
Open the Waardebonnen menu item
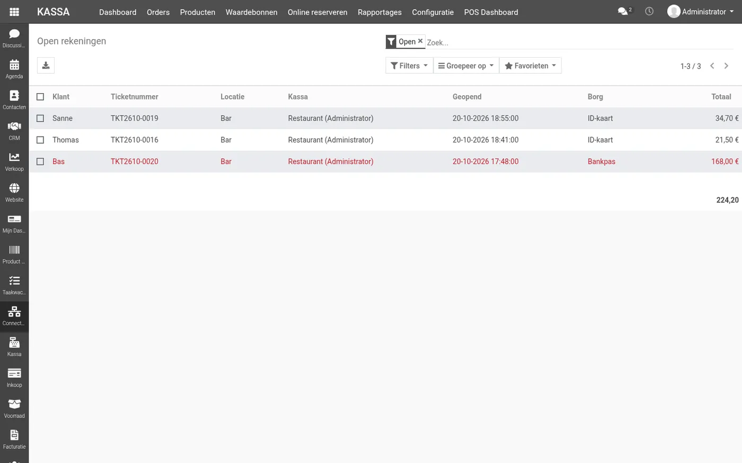(251, 12)
